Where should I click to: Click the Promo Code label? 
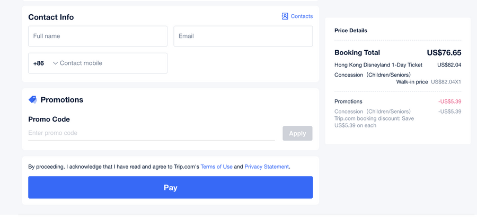click(49, 119)
